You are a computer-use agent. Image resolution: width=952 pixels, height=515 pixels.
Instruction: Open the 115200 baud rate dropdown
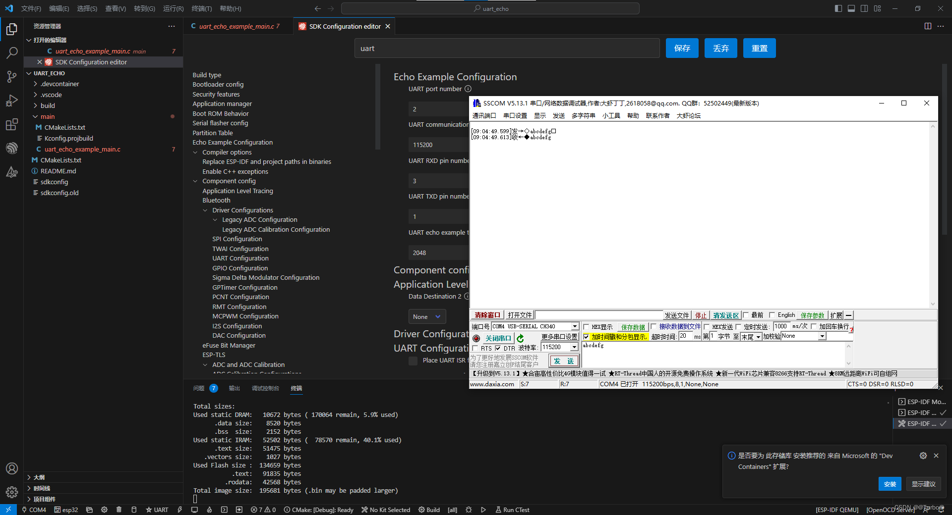pos(575,347)
